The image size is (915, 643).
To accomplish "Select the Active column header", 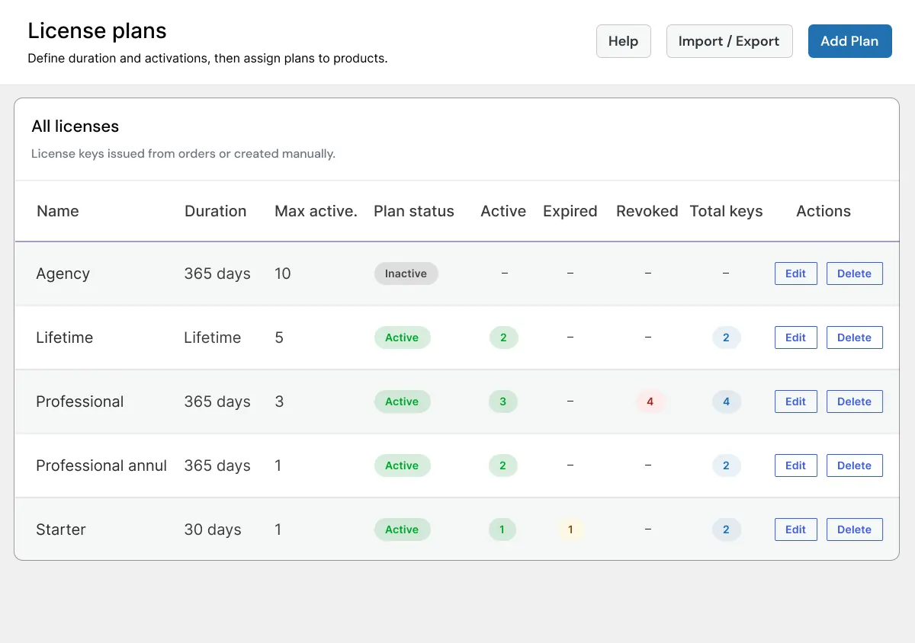I will [503, 212].
